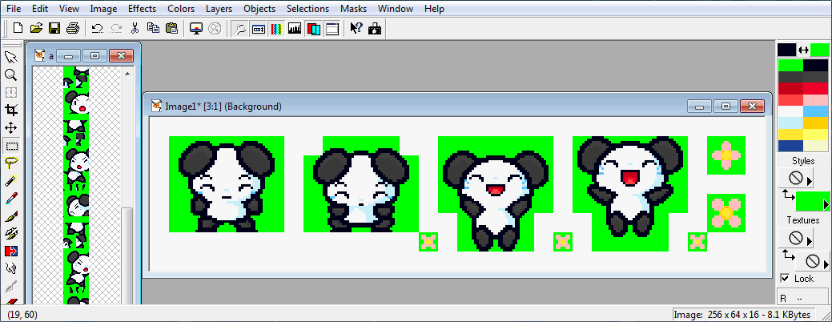Select the Dropper tool
Viewport: 832px width, 322px height.
(10, 199)
